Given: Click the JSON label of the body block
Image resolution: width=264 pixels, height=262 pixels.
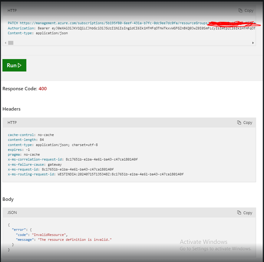Looking at the screenshot, I should pos(12,212).
